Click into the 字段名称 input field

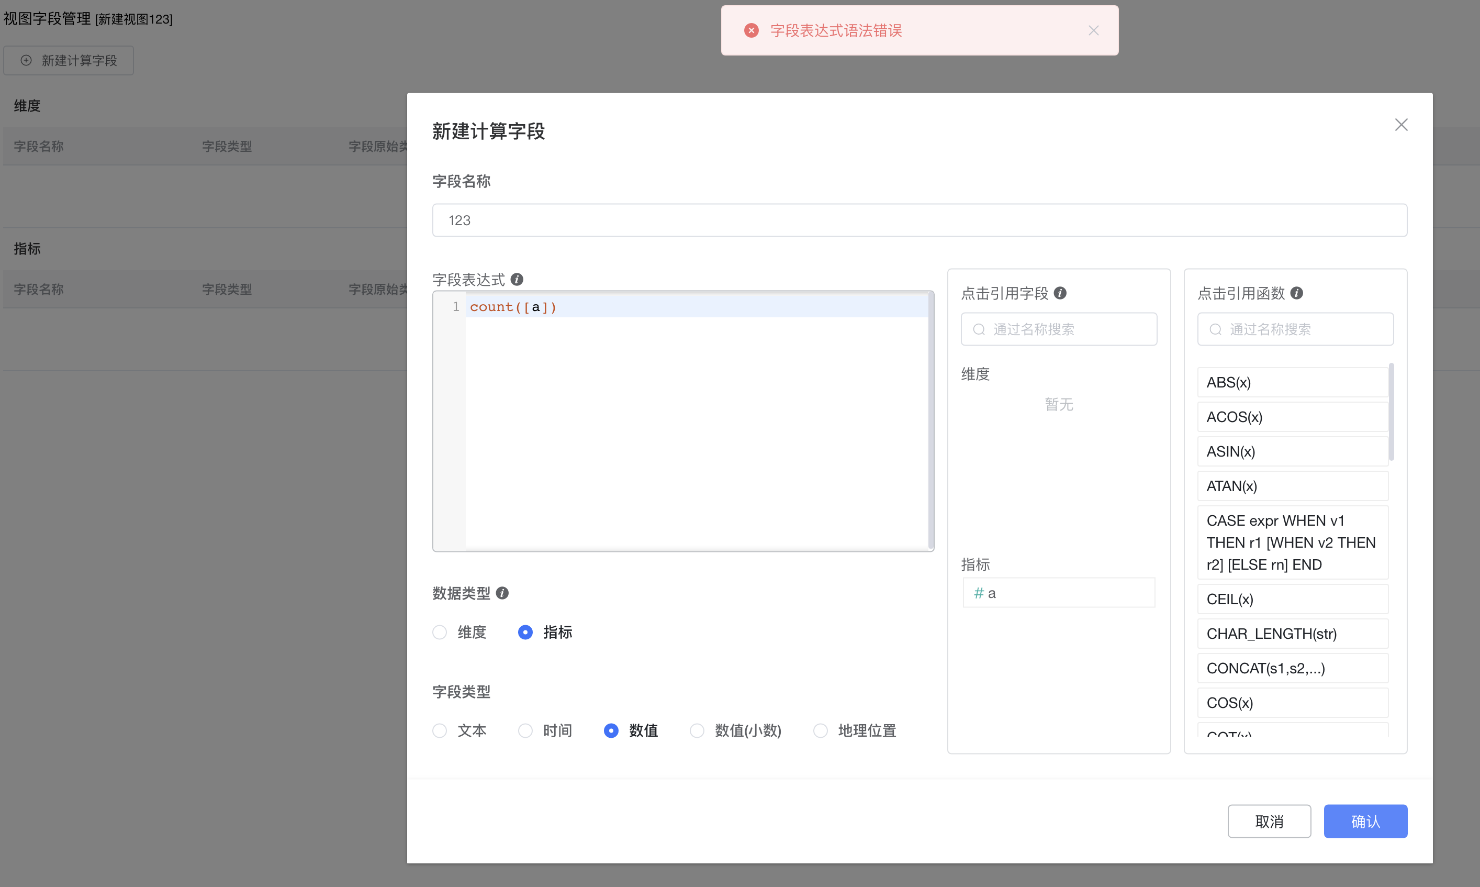919,220
